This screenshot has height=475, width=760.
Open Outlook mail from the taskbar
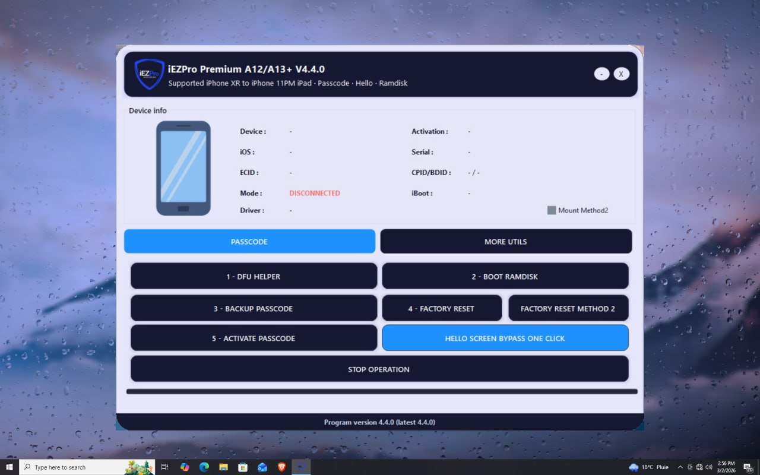pos(262,467)
